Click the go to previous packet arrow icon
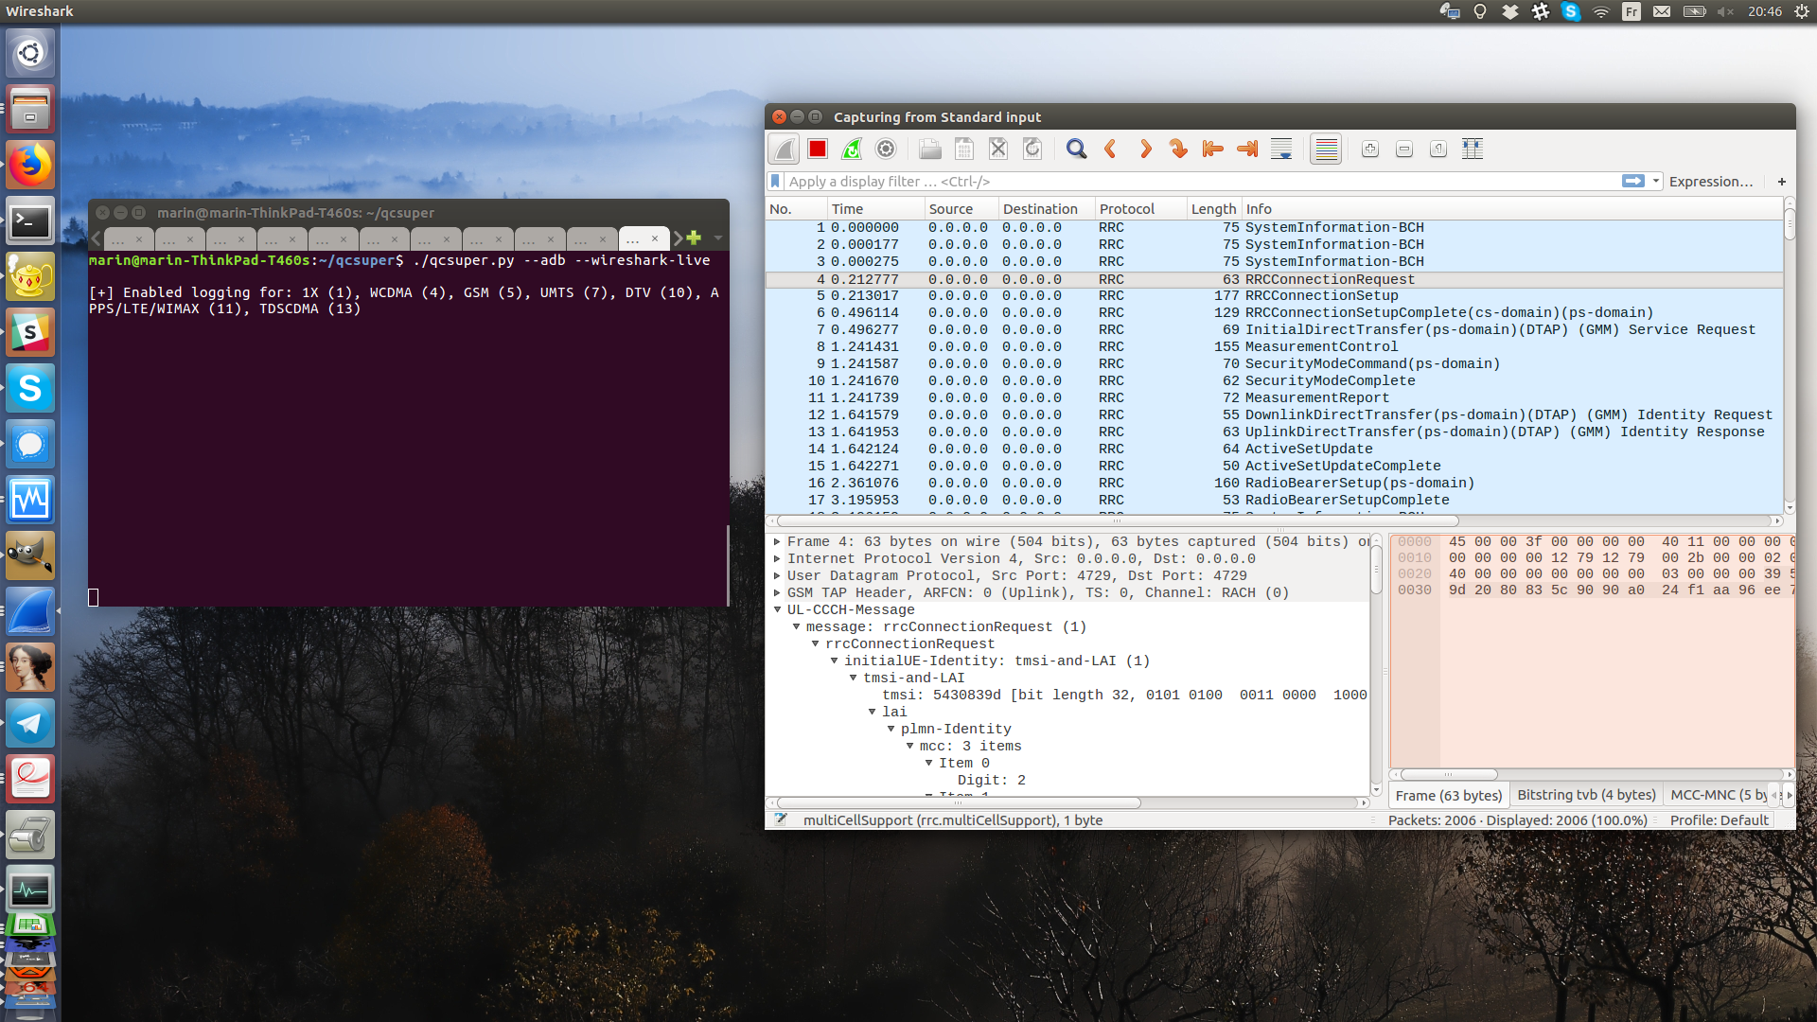The height and width of the screenshot is (1022, 1817). click(x=1111, y=149)
